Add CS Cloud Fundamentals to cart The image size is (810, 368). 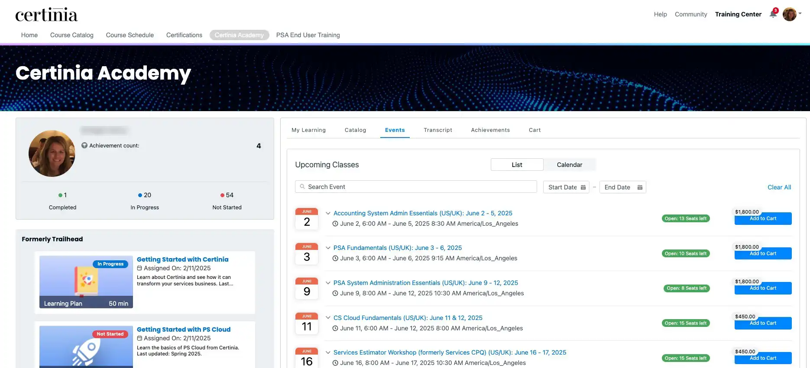[x=763, y=323]
